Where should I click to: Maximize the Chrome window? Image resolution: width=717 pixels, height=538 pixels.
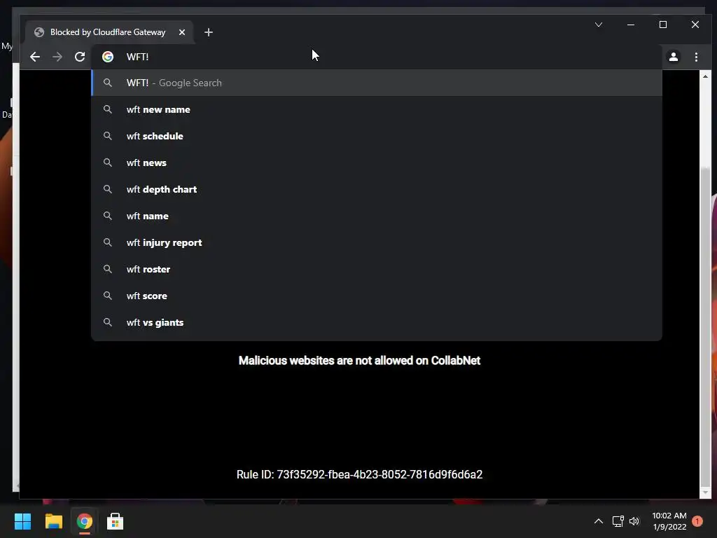pyautogui.click(x=663, y=25)
